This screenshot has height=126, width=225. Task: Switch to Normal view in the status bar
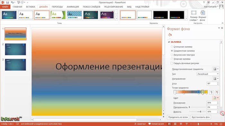pos(169,124)
